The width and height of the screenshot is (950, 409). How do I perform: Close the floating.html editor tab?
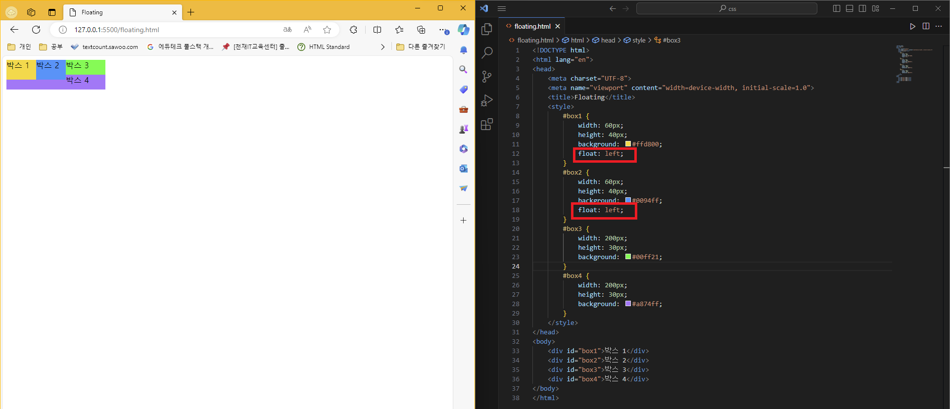pos(558,26)
